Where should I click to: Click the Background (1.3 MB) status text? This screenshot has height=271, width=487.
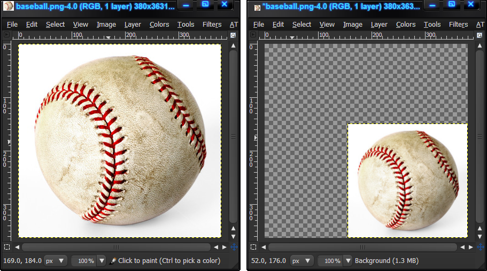[386, 261]
